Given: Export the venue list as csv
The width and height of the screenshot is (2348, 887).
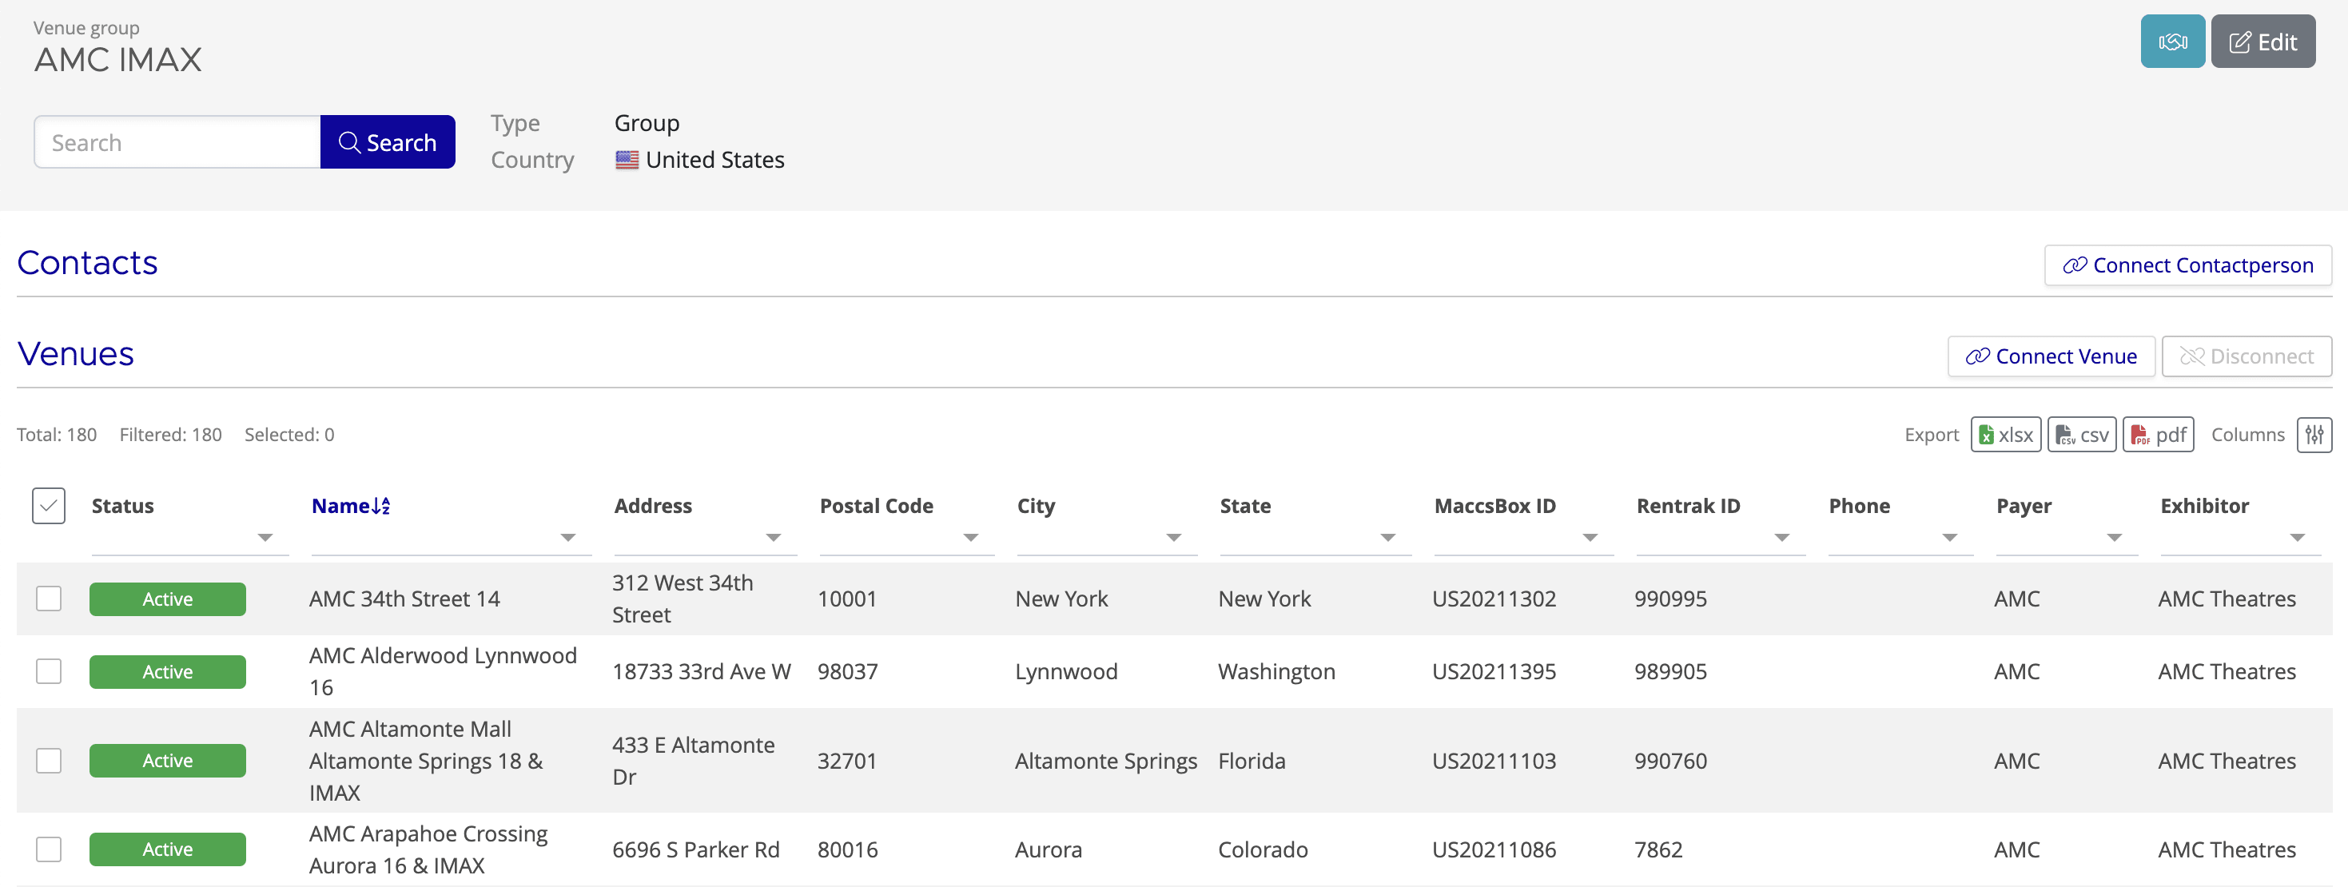Looking at the screenshot, I should (x=2082, y=434).
